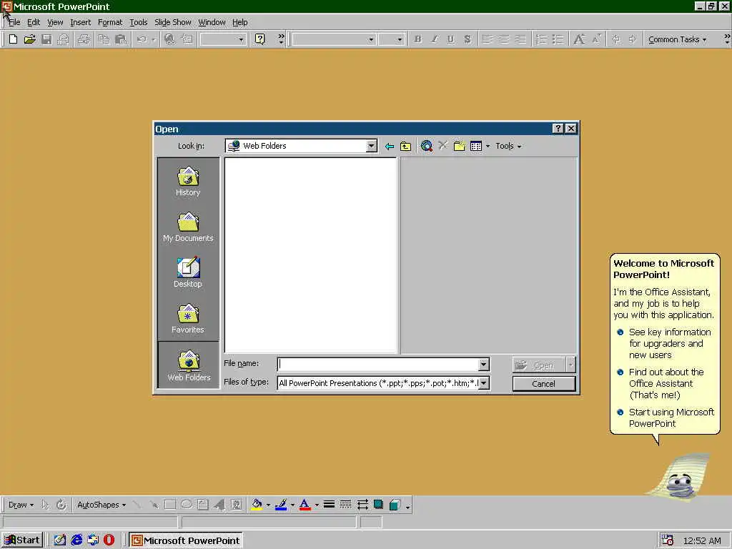Screen dimensions: 732x549
Task: Click the Windows Start button
Action: point(22,540)
